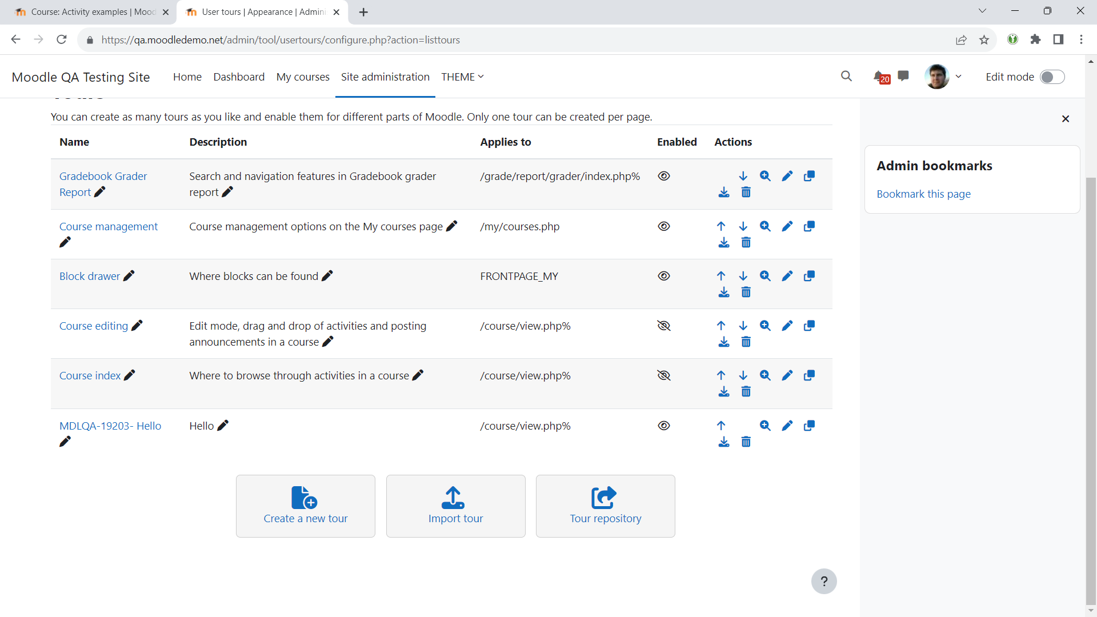Viewport: 1097px width, 617px height.
Task: Duplicate the Course management tour
Action: (809, 226)
